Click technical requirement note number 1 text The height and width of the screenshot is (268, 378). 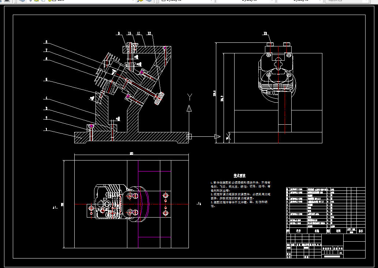[240, 186]
